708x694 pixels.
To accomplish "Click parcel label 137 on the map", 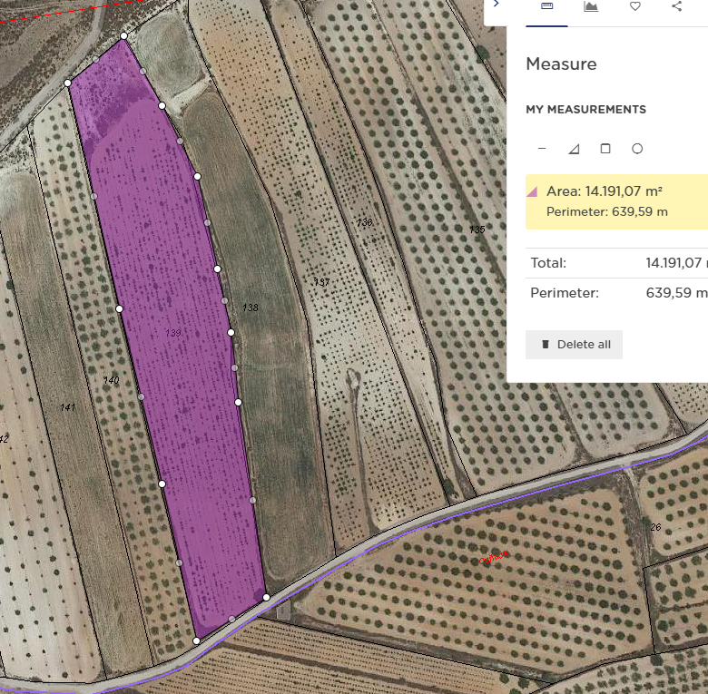I will [321, 283].
